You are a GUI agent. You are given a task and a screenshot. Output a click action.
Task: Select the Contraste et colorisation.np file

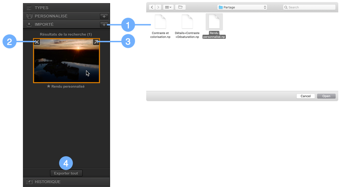pos(160,26)
